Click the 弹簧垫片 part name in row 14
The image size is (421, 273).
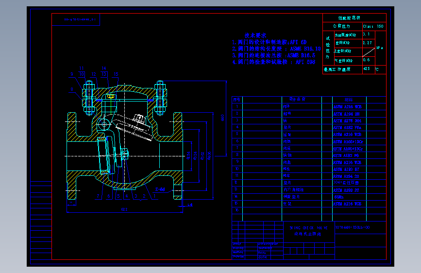pos(291,197)
